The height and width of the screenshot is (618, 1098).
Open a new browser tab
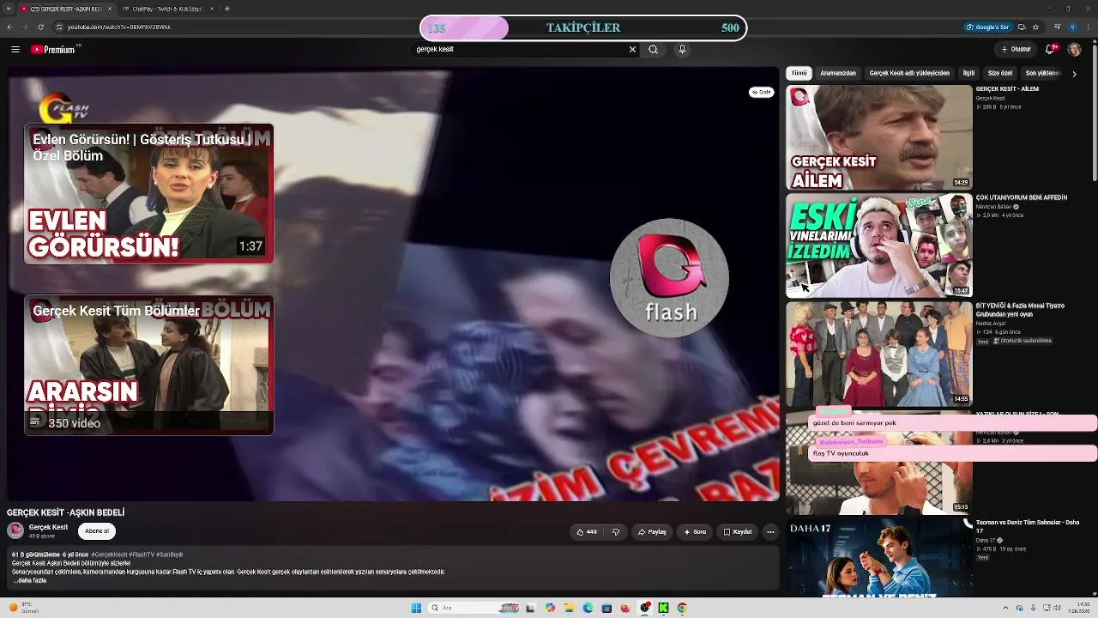pos(226,9)
